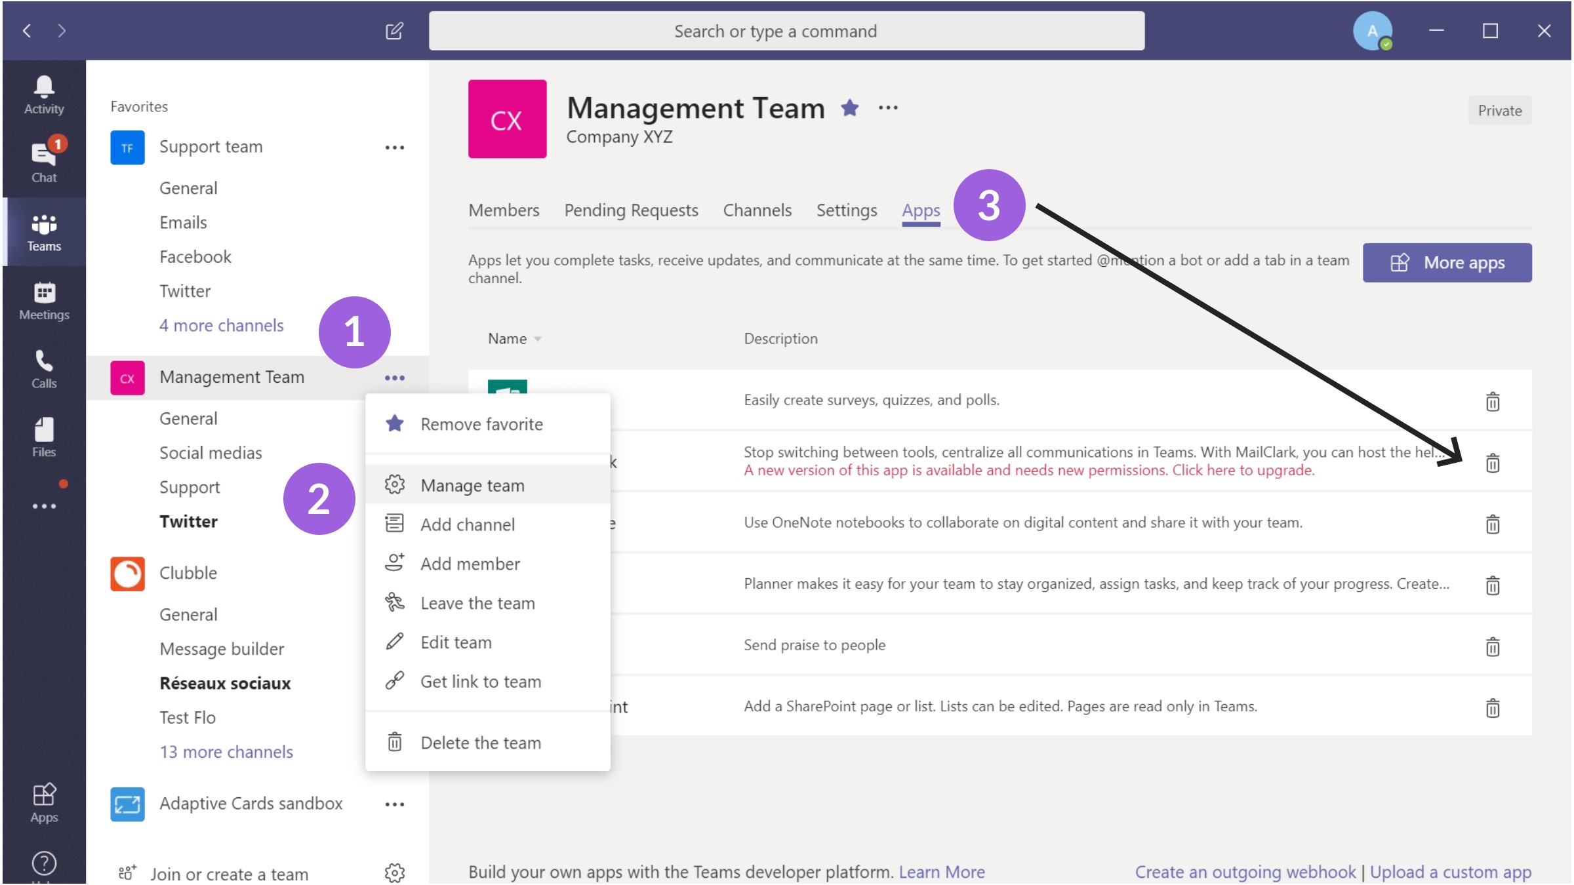This screenshot has height=885, width=1574.
Task: Click the CX Management Team avatar tile
Action: tap(507, 119)
